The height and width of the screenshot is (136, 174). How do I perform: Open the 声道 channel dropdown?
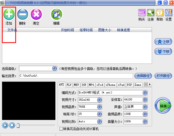pyautogui.click(x=145, y=107)
